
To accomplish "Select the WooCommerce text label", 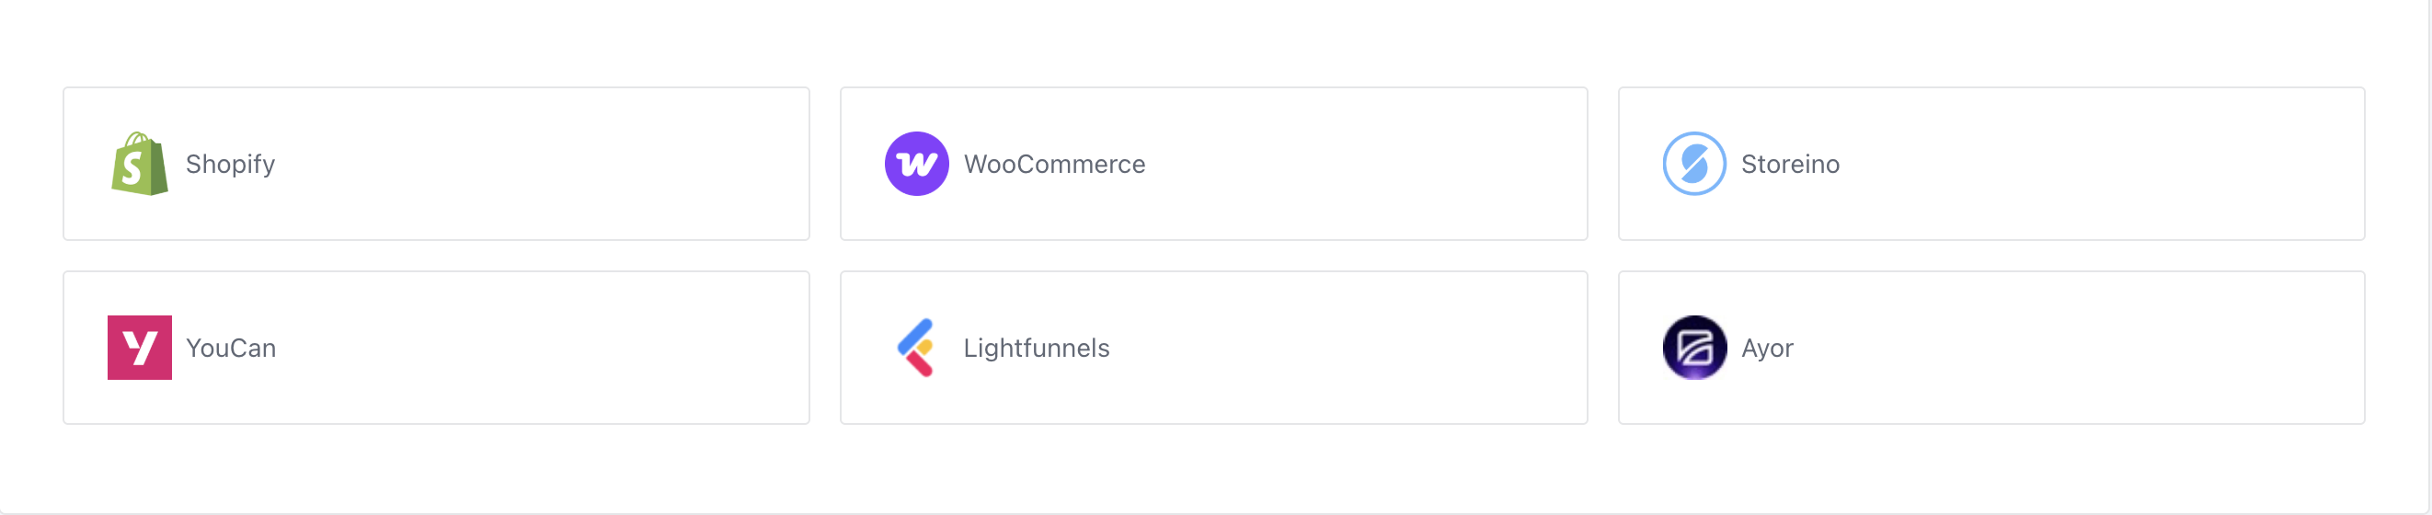I will point(1053,164).
